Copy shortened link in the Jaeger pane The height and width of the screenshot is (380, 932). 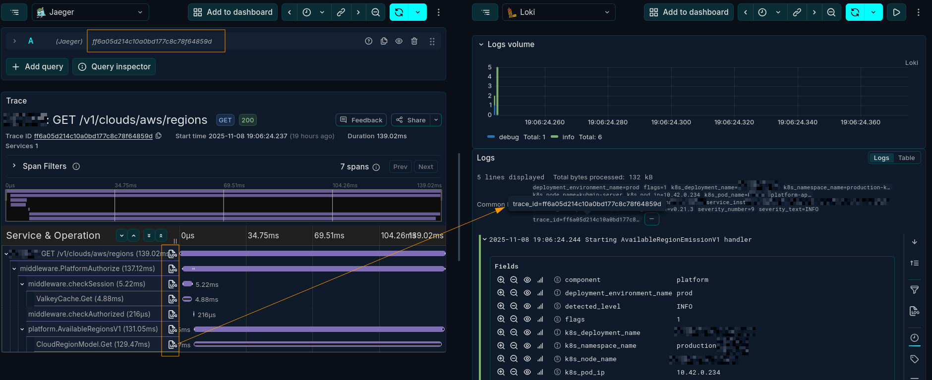[341, 12]
